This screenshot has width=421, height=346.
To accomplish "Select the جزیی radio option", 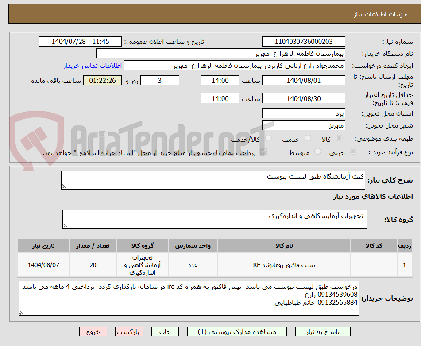I will 353,151.
